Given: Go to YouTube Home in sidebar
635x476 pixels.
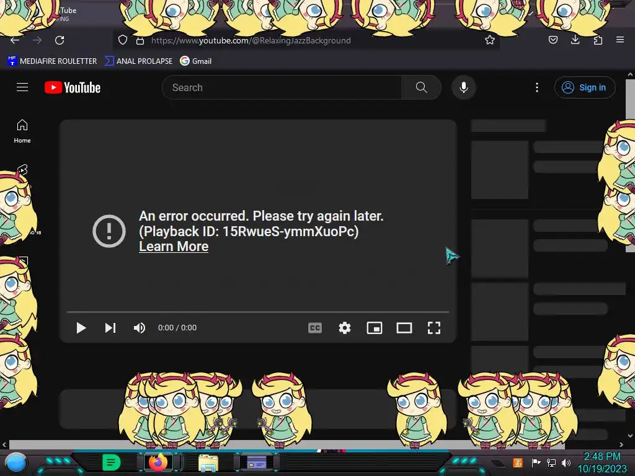Looking at the screenshot, I should coord(22,131).
